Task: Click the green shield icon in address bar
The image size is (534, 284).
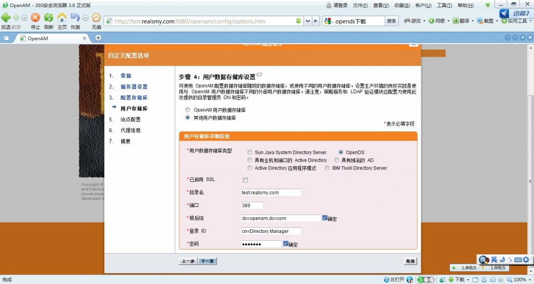Action: (x=298, y=21)
